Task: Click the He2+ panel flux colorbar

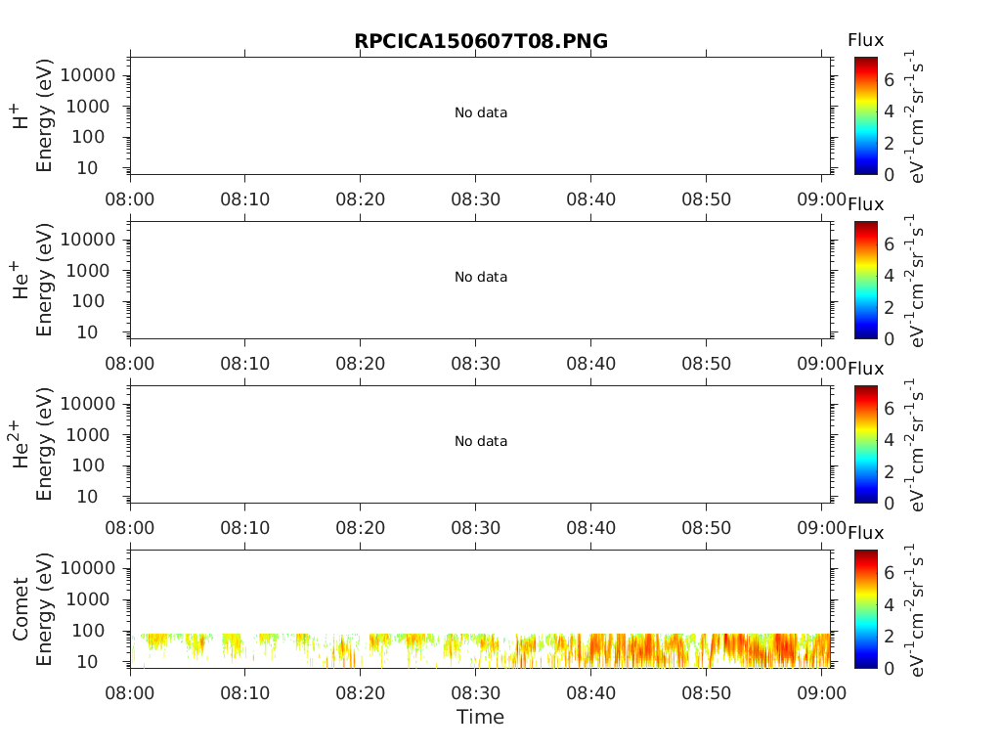Action: 866,444
